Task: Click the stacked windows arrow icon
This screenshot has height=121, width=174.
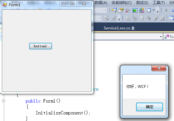Action: (156, 18)
